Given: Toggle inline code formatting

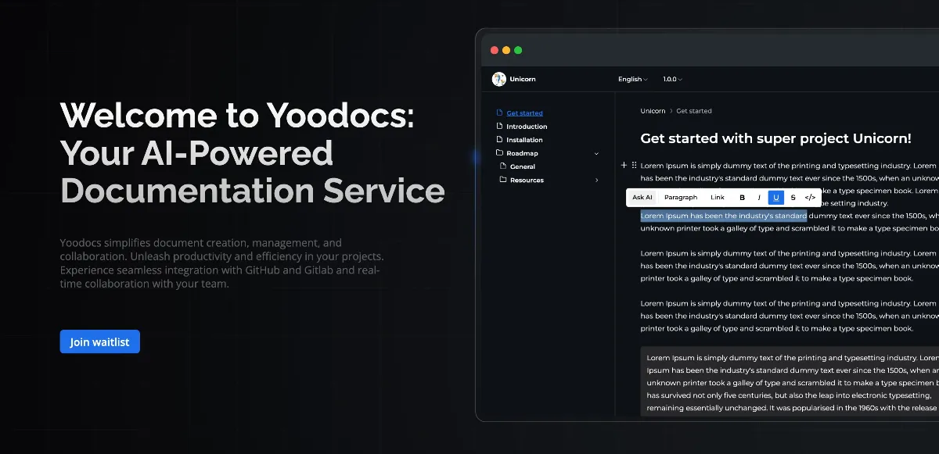Looking at the screenshot, I should (810, 198).
